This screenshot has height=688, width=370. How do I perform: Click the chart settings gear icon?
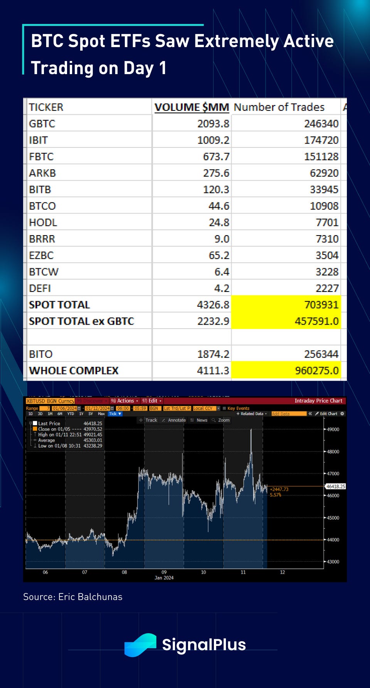[x=342, y=413]
